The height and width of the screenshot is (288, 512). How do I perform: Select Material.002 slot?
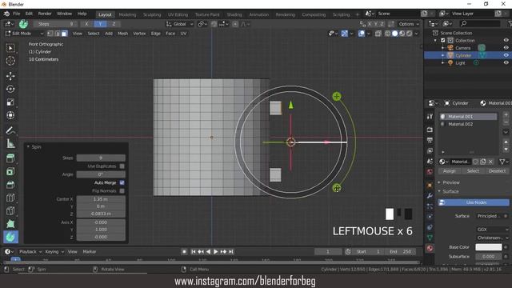click(x=468, y=124)
